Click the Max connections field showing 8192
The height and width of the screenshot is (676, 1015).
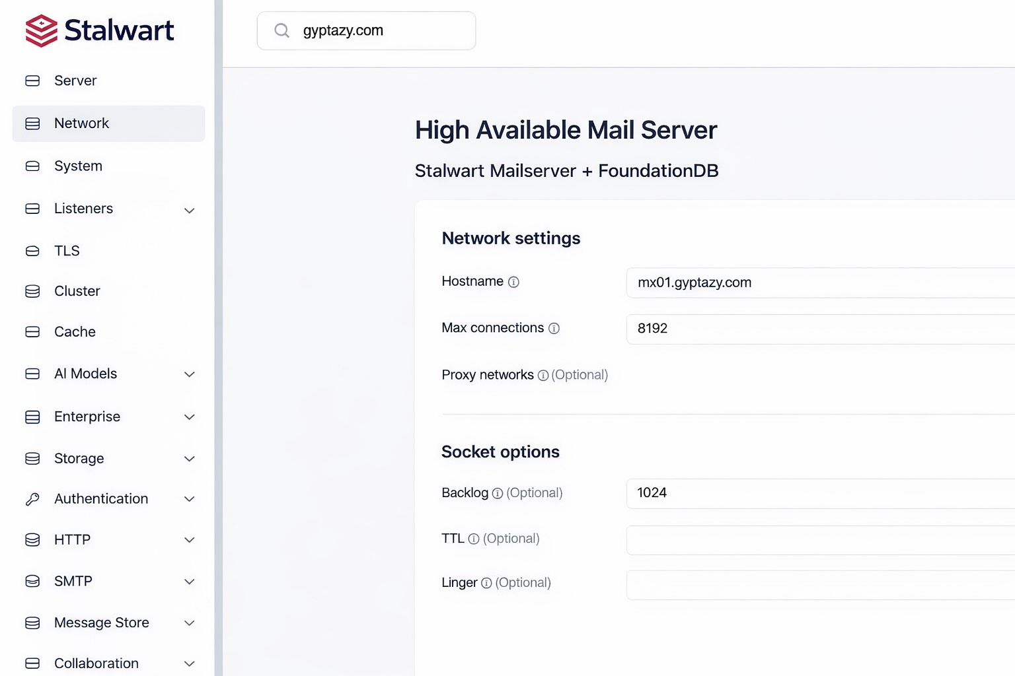pyautogui.click(x=821, y=329)
